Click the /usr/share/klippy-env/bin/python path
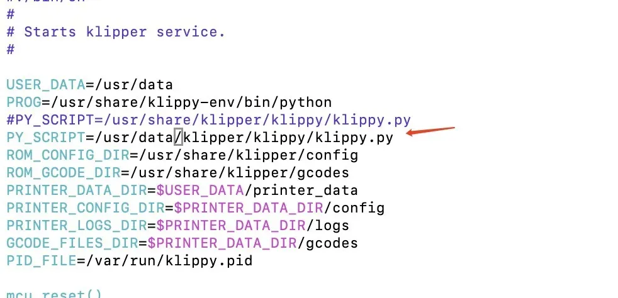This screenshot has height=298, width=618. (191, 102)
